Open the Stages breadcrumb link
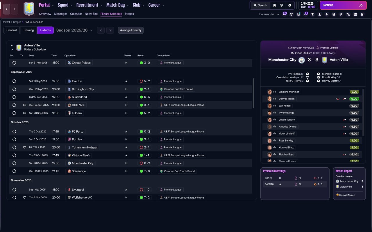This screenshot has height=232, width=372. (17, 22)
